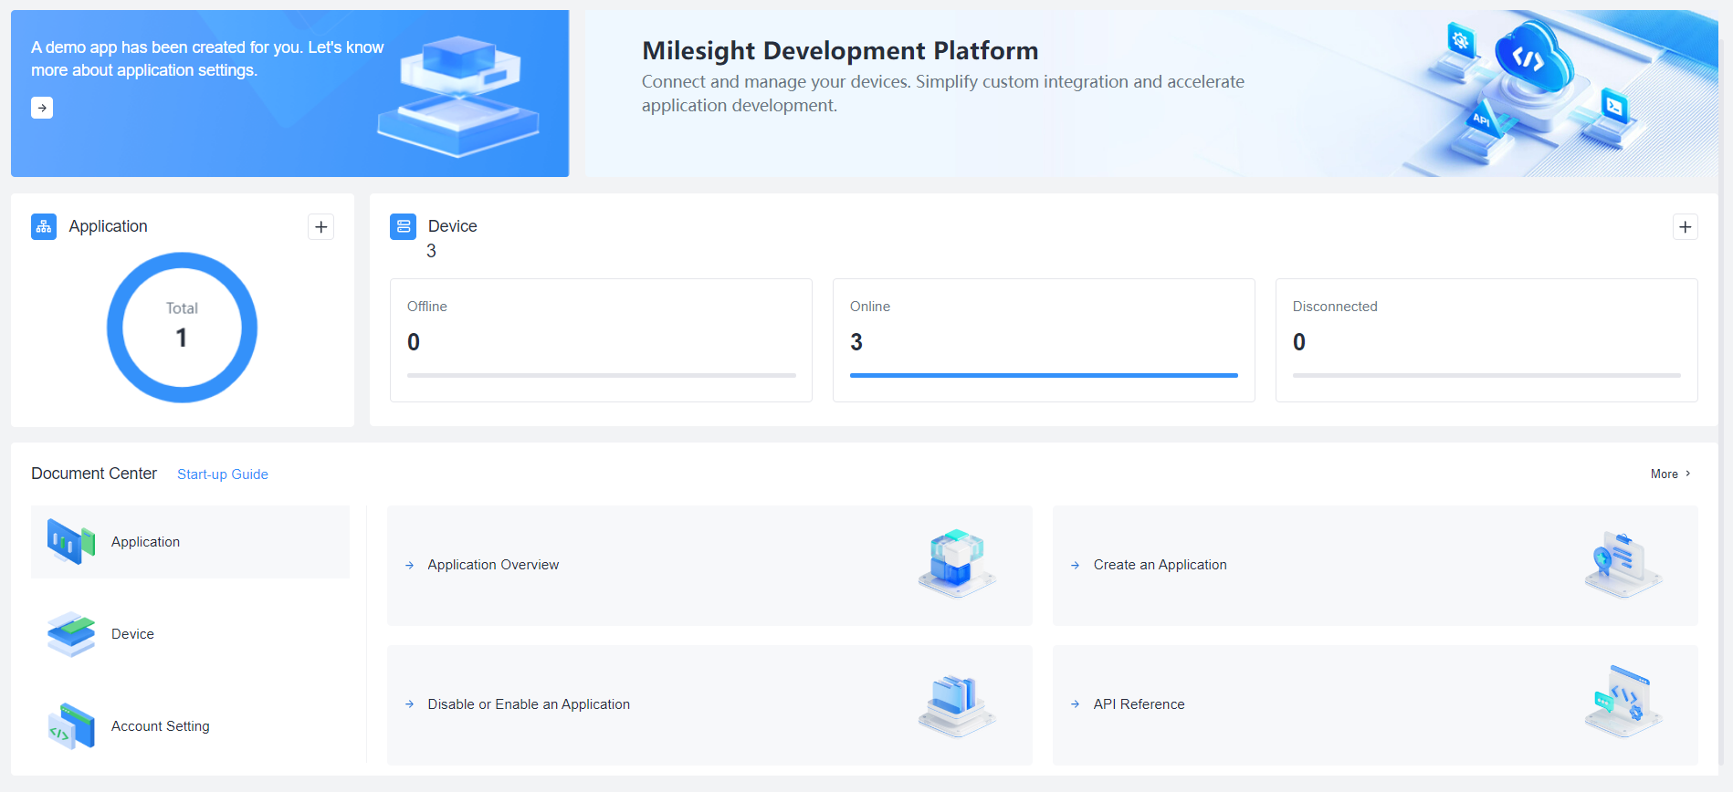
Task: Click arrow beside Application Overview
Action: click(x=409, y=566)
